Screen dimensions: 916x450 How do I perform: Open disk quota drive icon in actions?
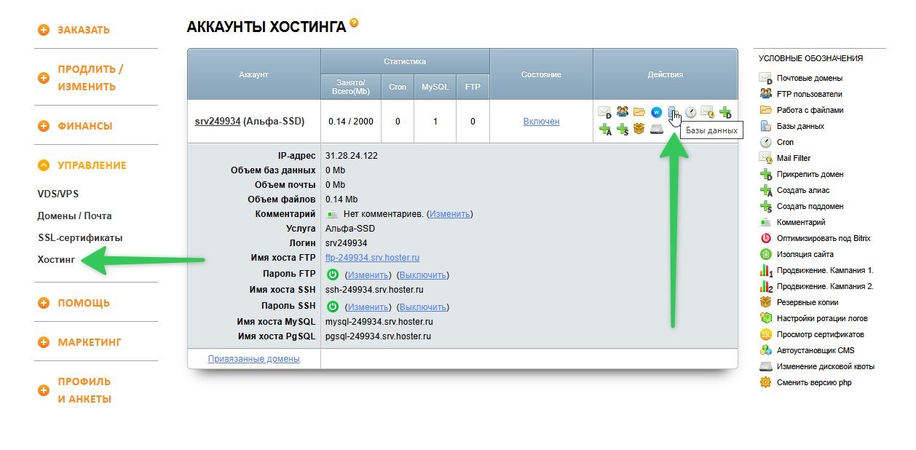tap(657, 130)
